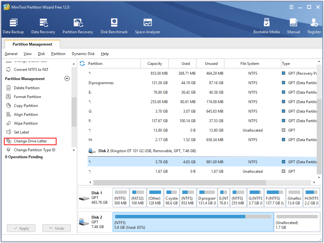Select the Partition Management tab
Image resolution: width=324 pixels, height=243 pixels.
tap(33, 44)
